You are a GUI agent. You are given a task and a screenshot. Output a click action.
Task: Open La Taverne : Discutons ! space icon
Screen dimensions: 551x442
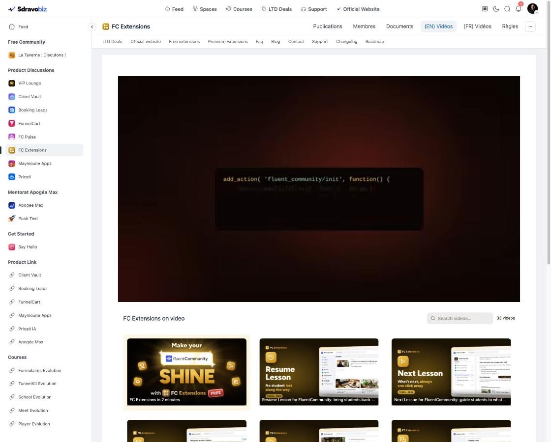click(x=12, y=55)
